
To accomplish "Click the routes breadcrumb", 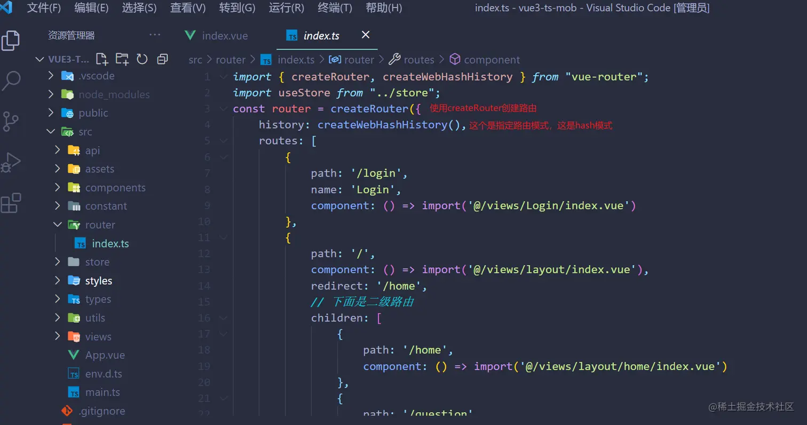I will click(419, 60).
